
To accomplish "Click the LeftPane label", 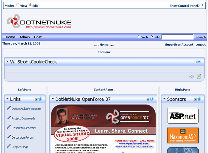I will coord(25,90).
